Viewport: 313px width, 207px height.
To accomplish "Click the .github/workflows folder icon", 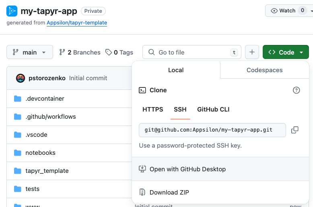I will 18,117.
